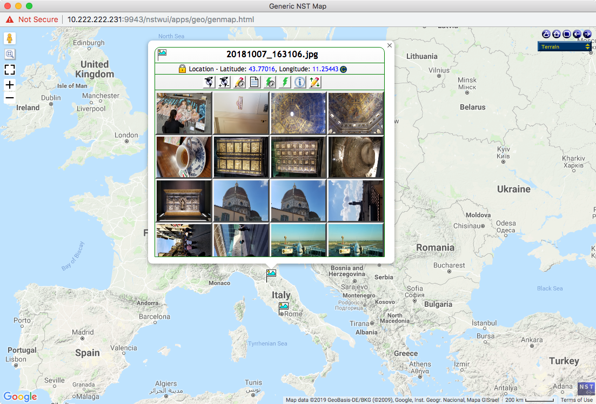This screenshot has height=404, width=596.
Task: Click the lightning bolt with gear icon
Action: coord(270,82)
